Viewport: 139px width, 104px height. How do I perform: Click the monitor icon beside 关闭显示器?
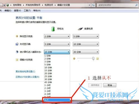click(x=17, y=44)
